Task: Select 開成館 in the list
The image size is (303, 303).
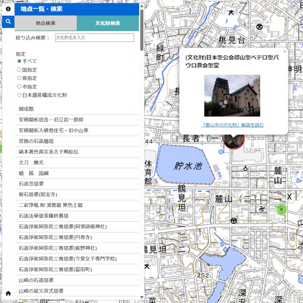Action: click(x=77, y=109)
